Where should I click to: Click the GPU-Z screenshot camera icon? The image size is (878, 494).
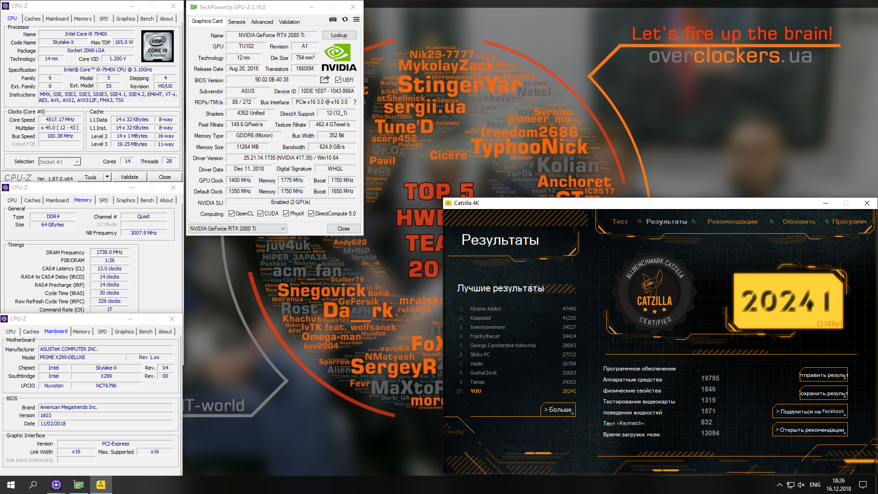click(x=333, y=19)
